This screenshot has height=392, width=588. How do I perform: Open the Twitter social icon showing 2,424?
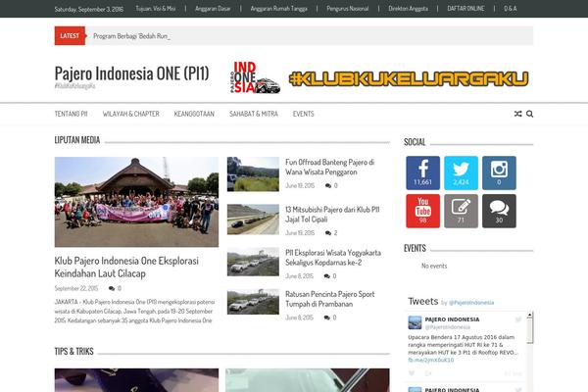[461, 172]
